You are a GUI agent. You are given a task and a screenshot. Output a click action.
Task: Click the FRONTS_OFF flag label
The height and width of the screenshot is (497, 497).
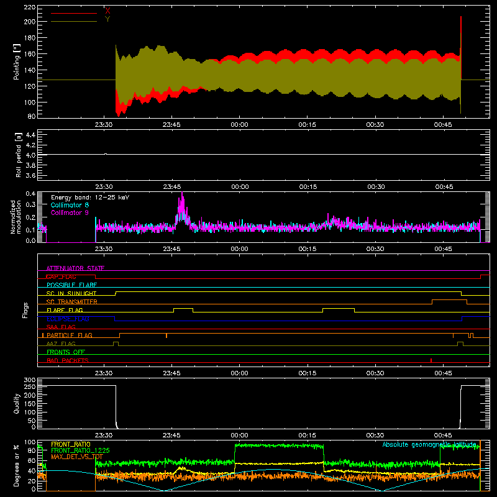tap(66, 352)
